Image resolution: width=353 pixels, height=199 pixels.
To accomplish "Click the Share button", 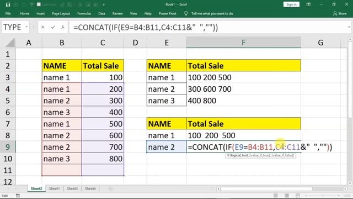I will tap(340, 13).
